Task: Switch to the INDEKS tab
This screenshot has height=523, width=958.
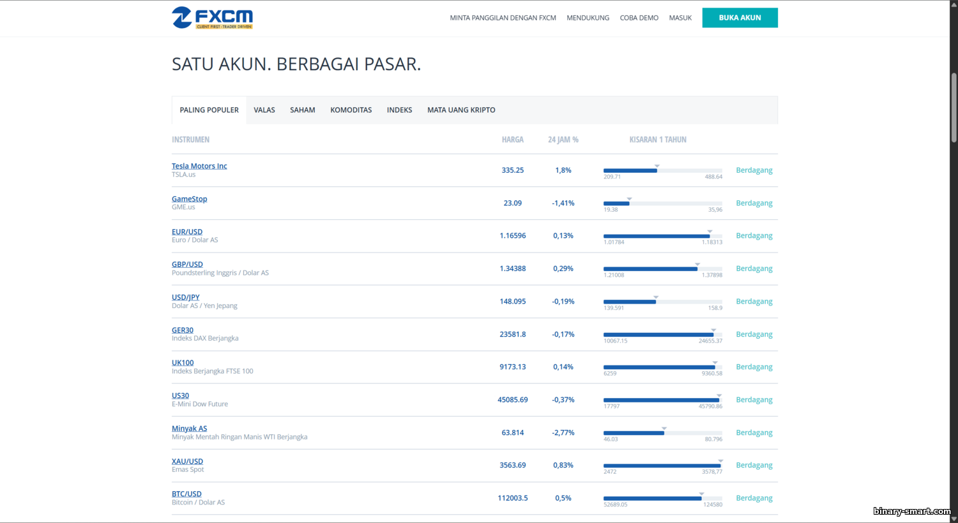Action: coord(399,110)
